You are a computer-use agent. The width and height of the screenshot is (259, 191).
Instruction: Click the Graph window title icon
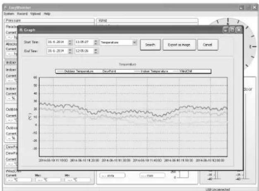21,30
